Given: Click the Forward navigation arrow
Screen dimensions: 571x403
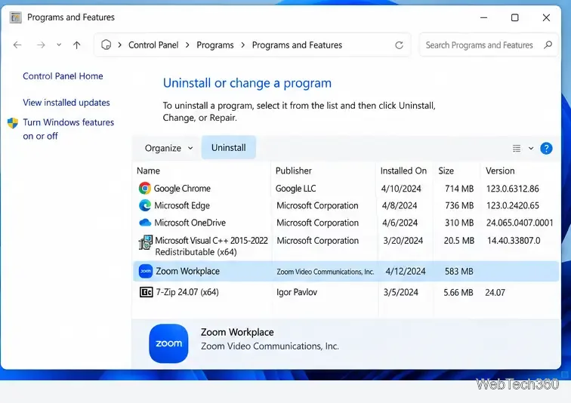Looking at the screenshot, I should 41,45.
